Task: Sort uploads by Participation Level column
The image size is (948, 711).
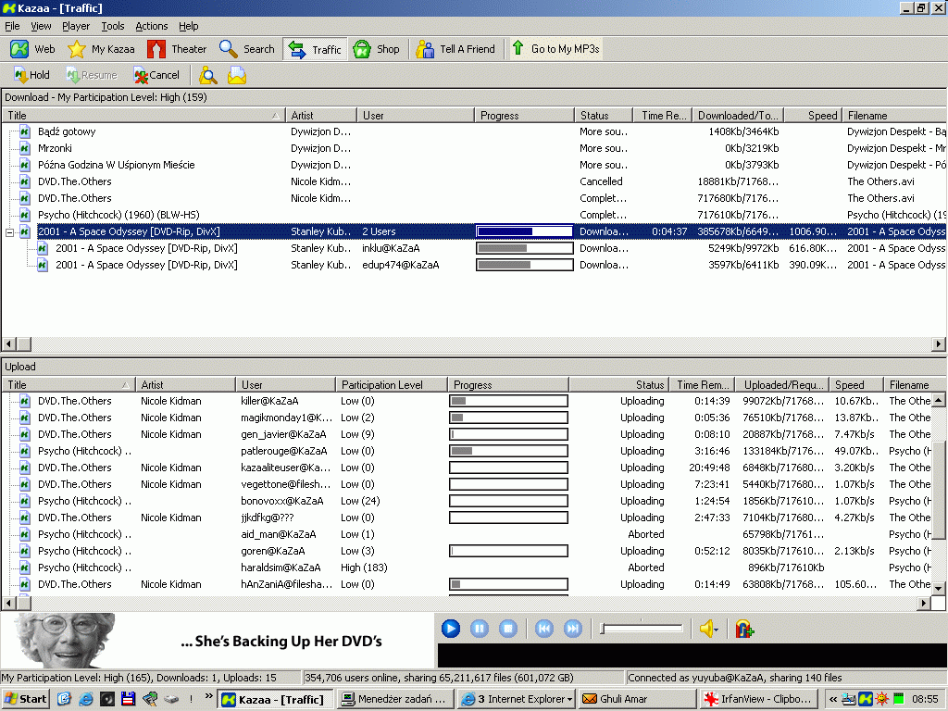Action: point(392,385)
